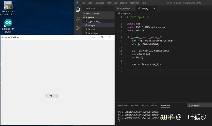
Task: Click the breadcrumb ellipsis after run.py
Action: (x=131, y=14)
